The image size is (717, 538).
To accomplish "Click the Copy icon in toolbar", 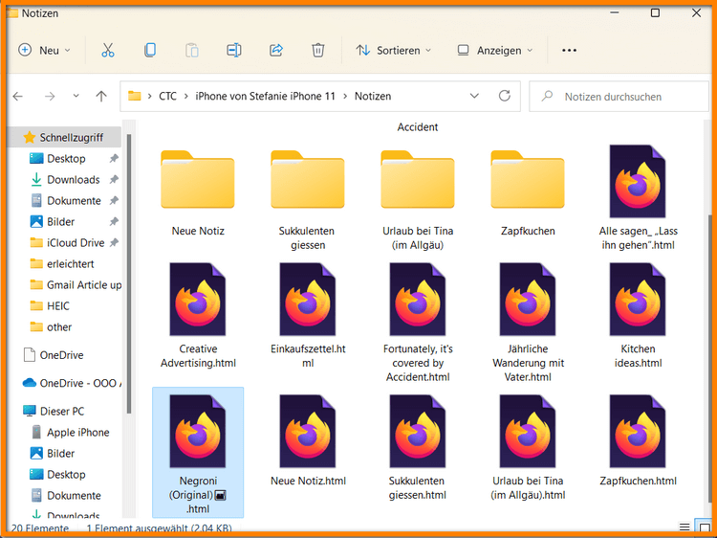I will (150, 50).
